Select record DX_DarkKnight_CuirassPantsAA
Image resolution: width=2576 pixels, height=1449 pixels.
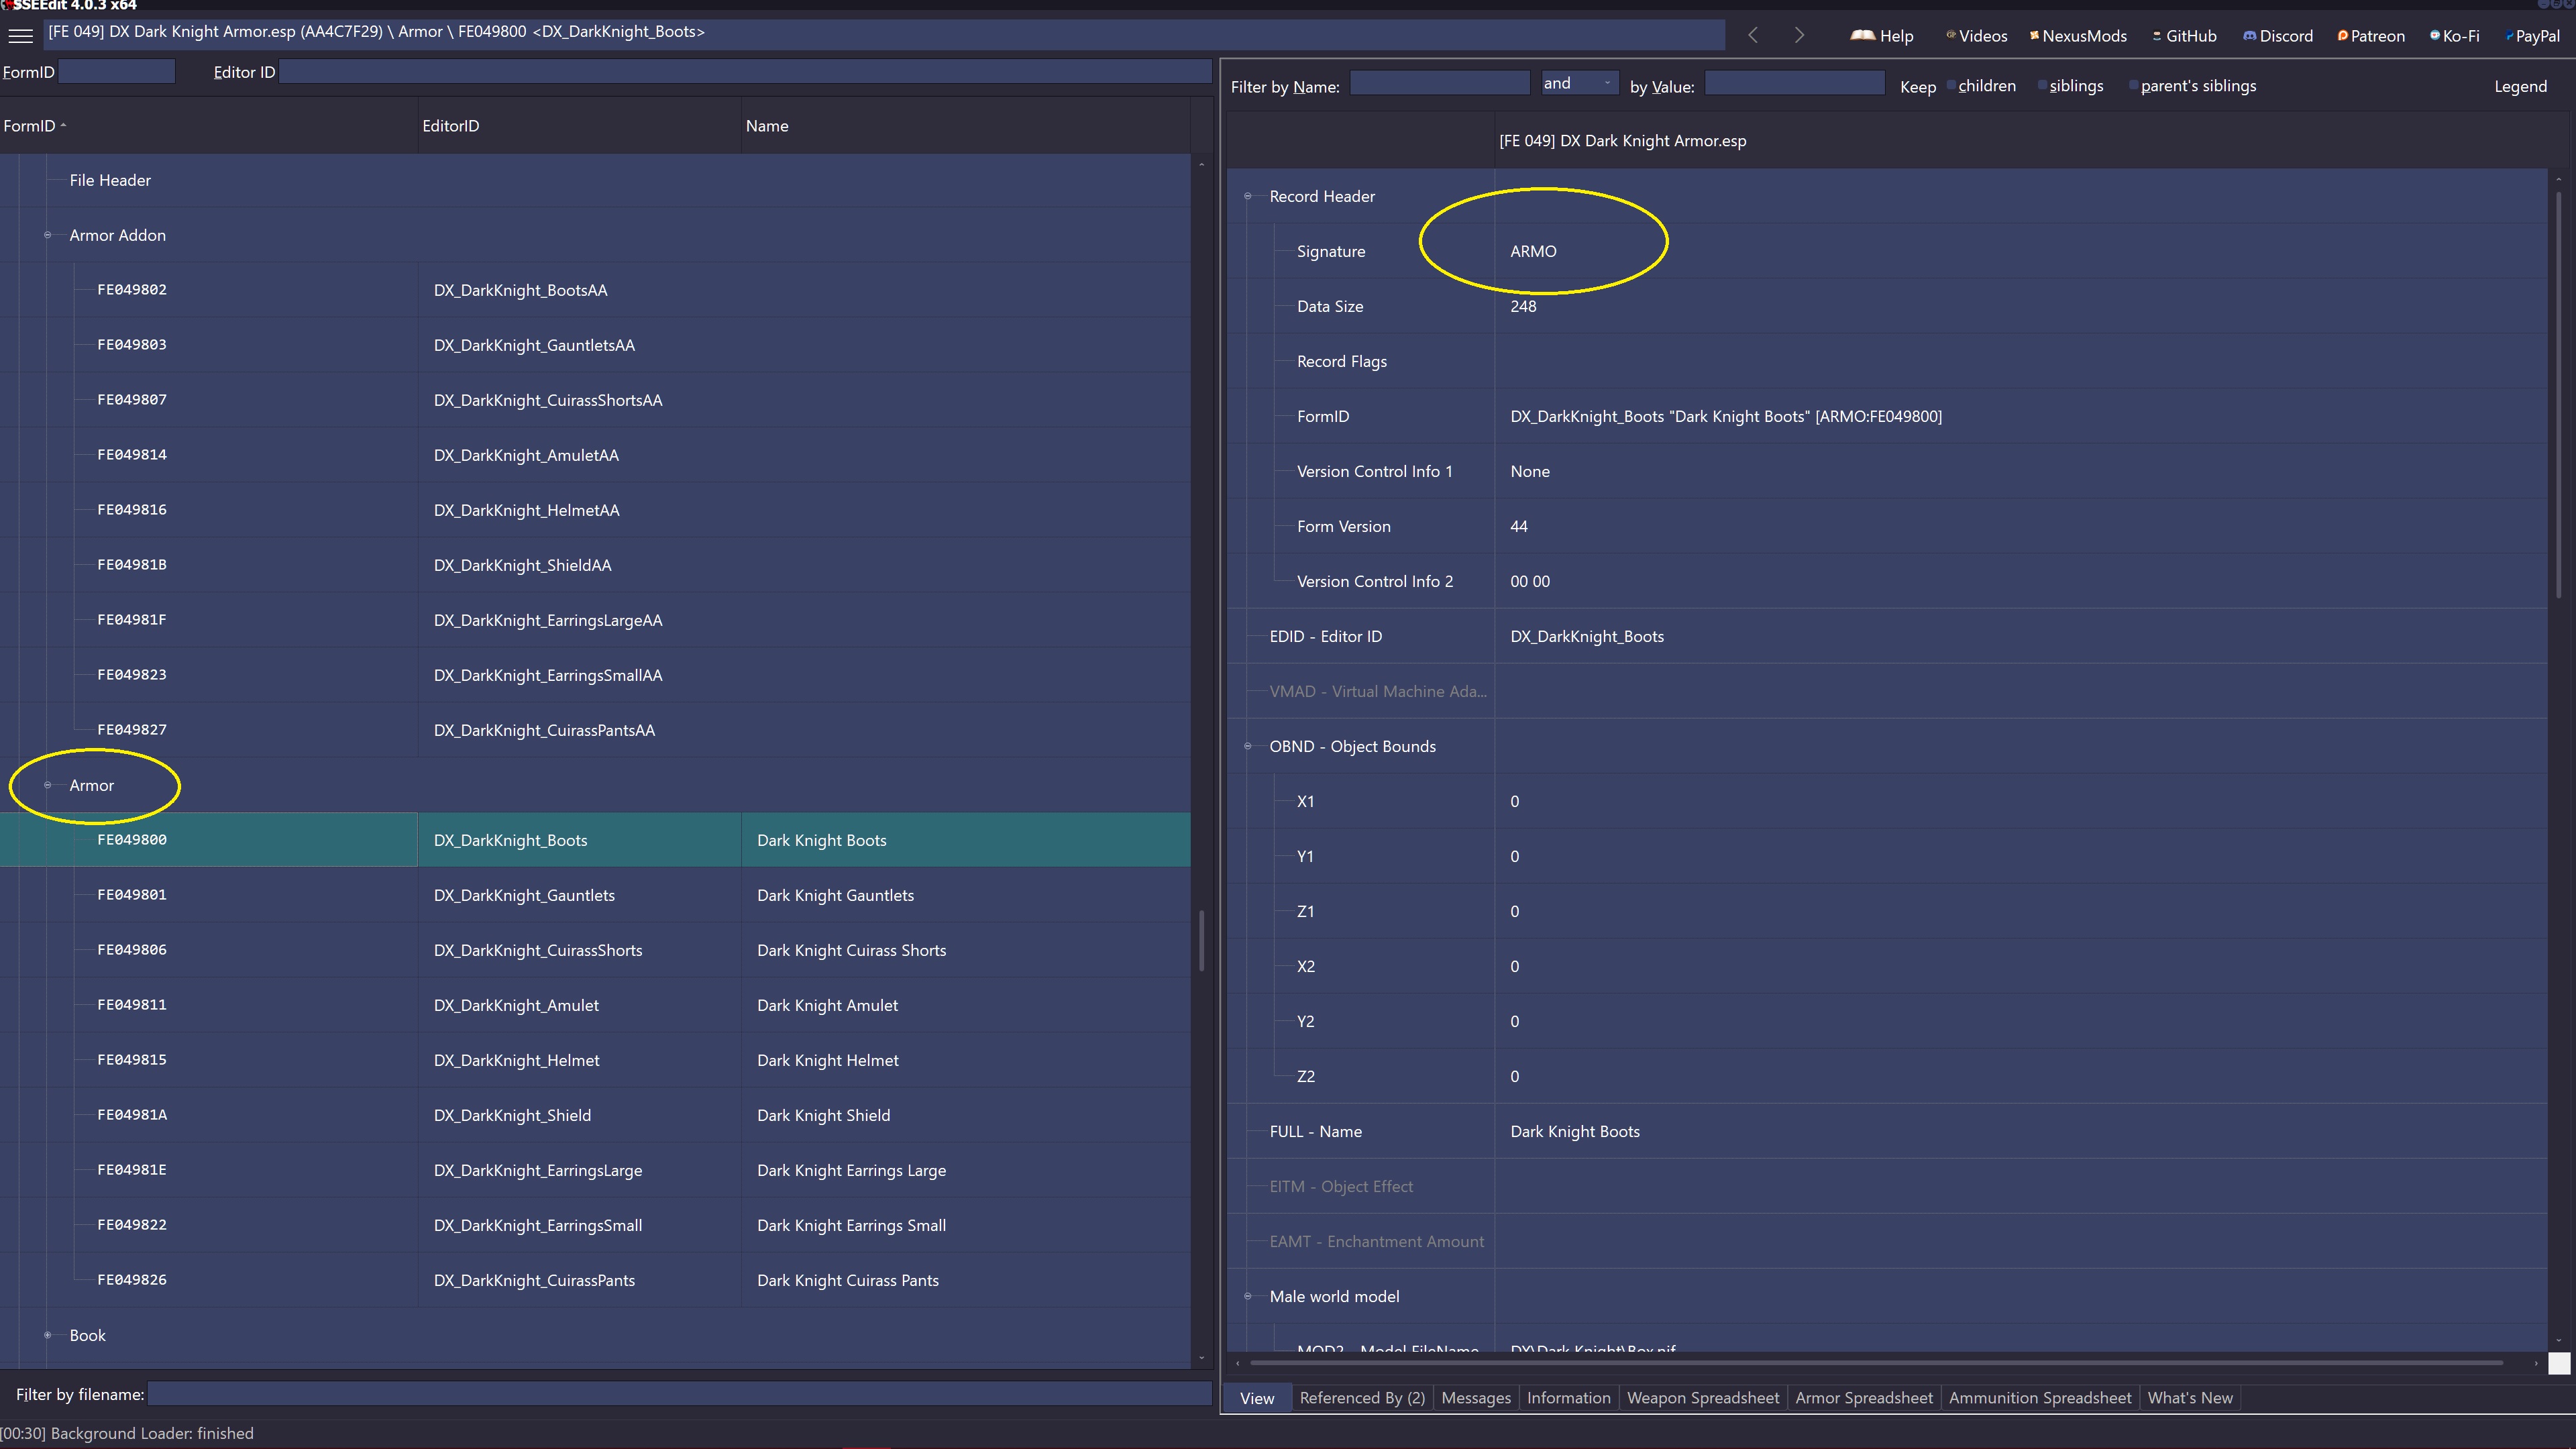[x=595, y=730]
